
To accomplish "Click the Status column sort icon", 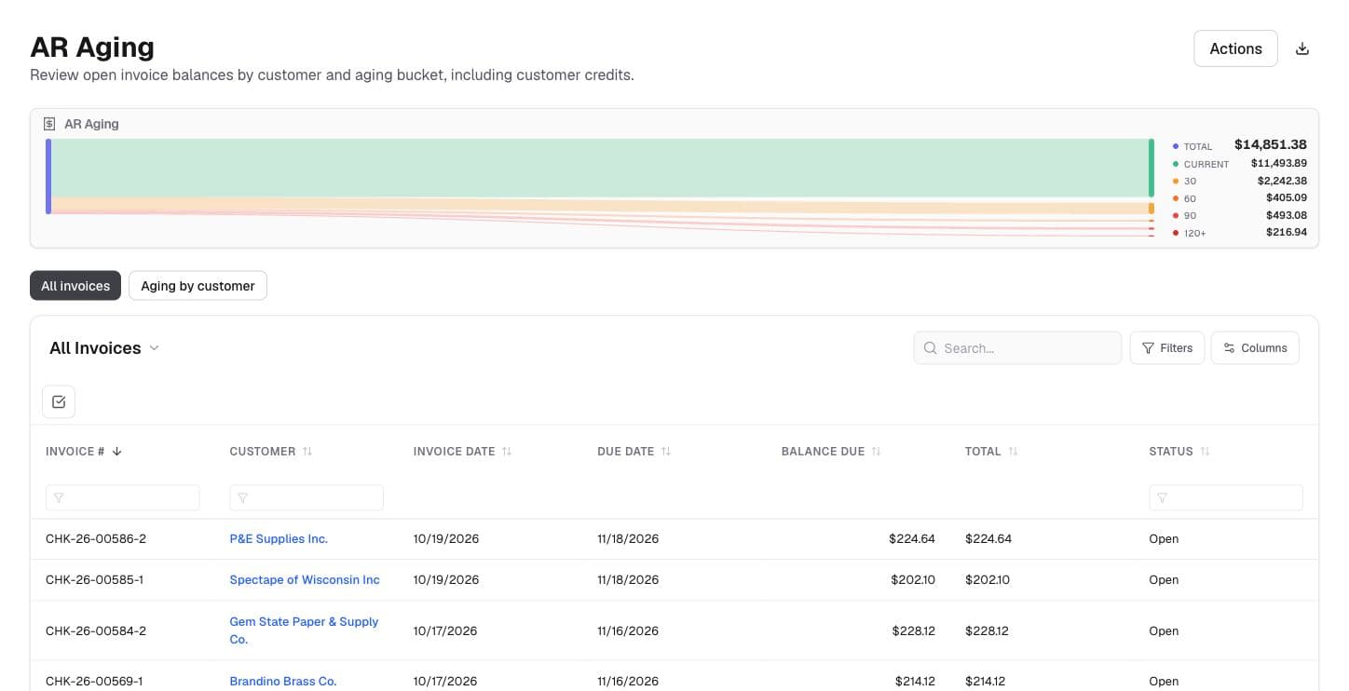I will point(1205,452).
